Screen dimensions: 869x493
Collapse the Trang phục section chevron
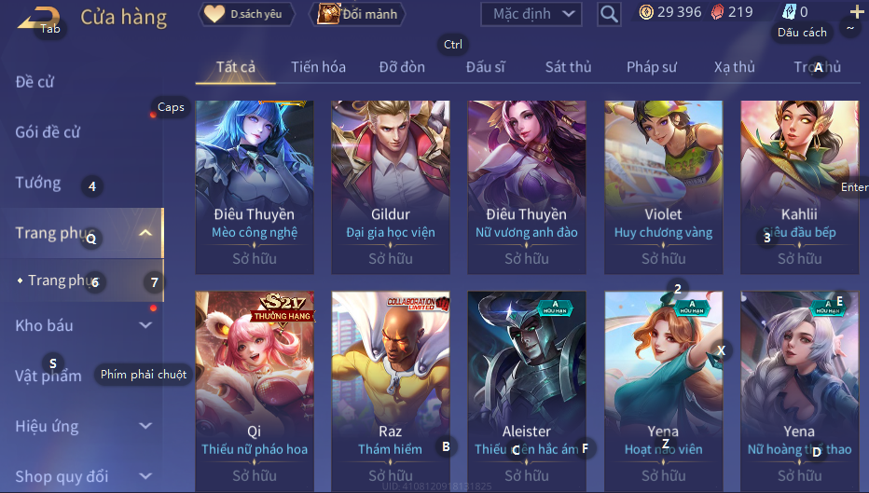[145, 233]
